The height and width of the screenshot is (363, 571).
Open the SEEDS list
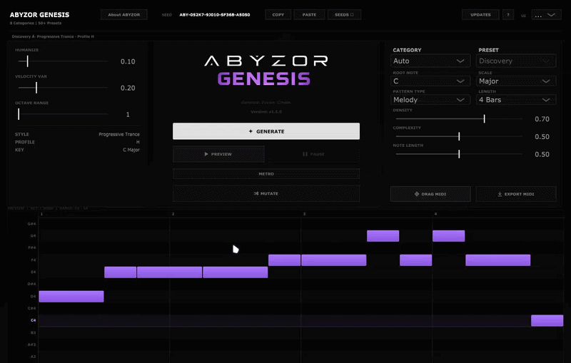[344, 14]
